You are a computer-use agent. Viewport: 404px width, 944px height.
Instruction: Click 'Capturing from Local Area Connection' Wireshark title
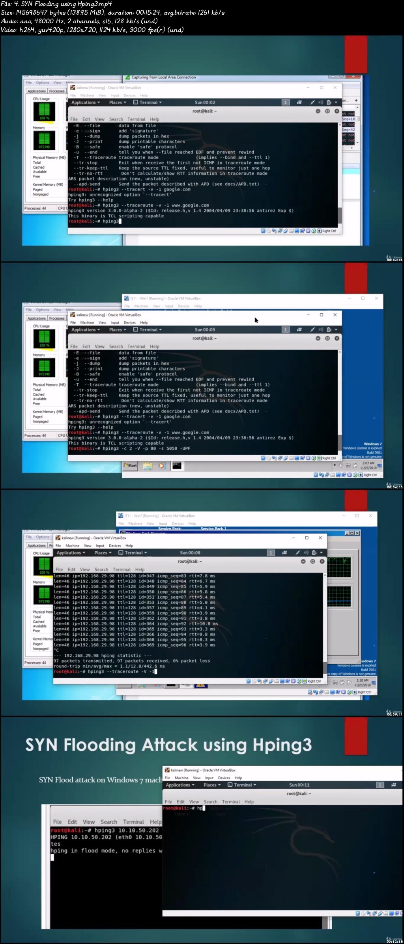pyautogui.click(x=163, y=77)
